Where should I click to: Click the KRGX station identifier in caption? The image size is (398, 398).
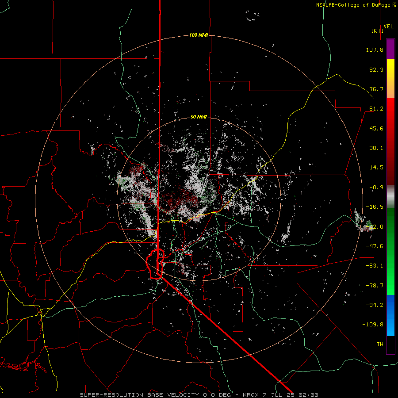[251, 395]
